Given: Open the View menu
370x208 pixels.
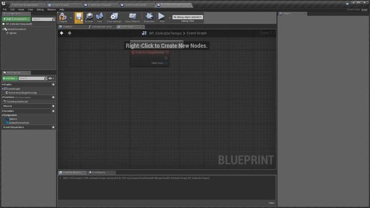Looking at the screenshot, I should coord(31,10).
